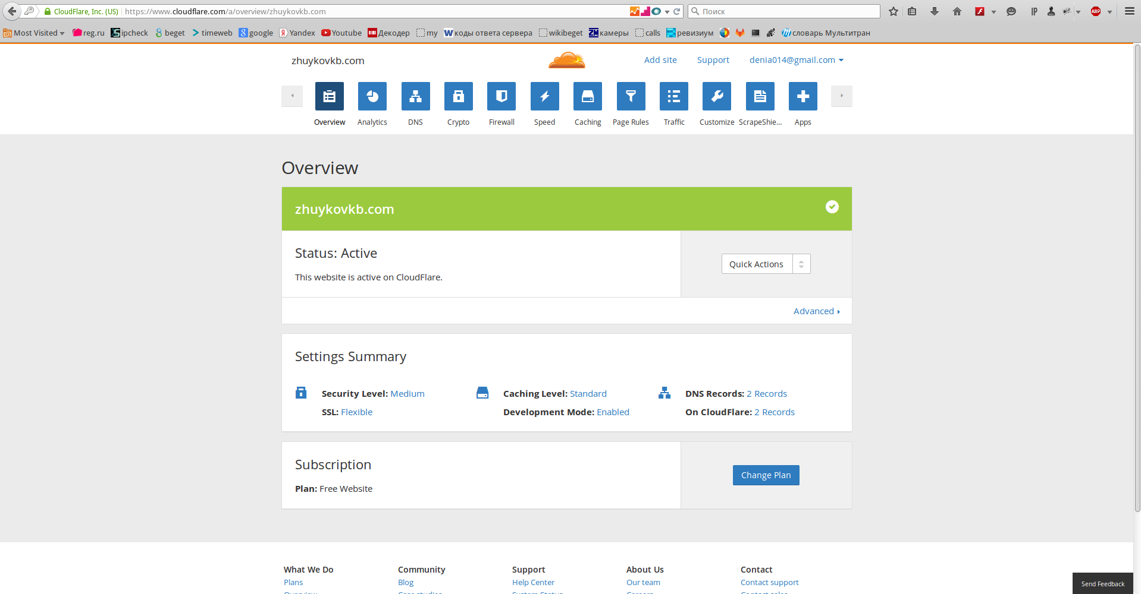The width and height of the screenshot is (1141, 594).
Task: Open the Contact support footer link
Action: pyautogui.click(x=770, y=583)
